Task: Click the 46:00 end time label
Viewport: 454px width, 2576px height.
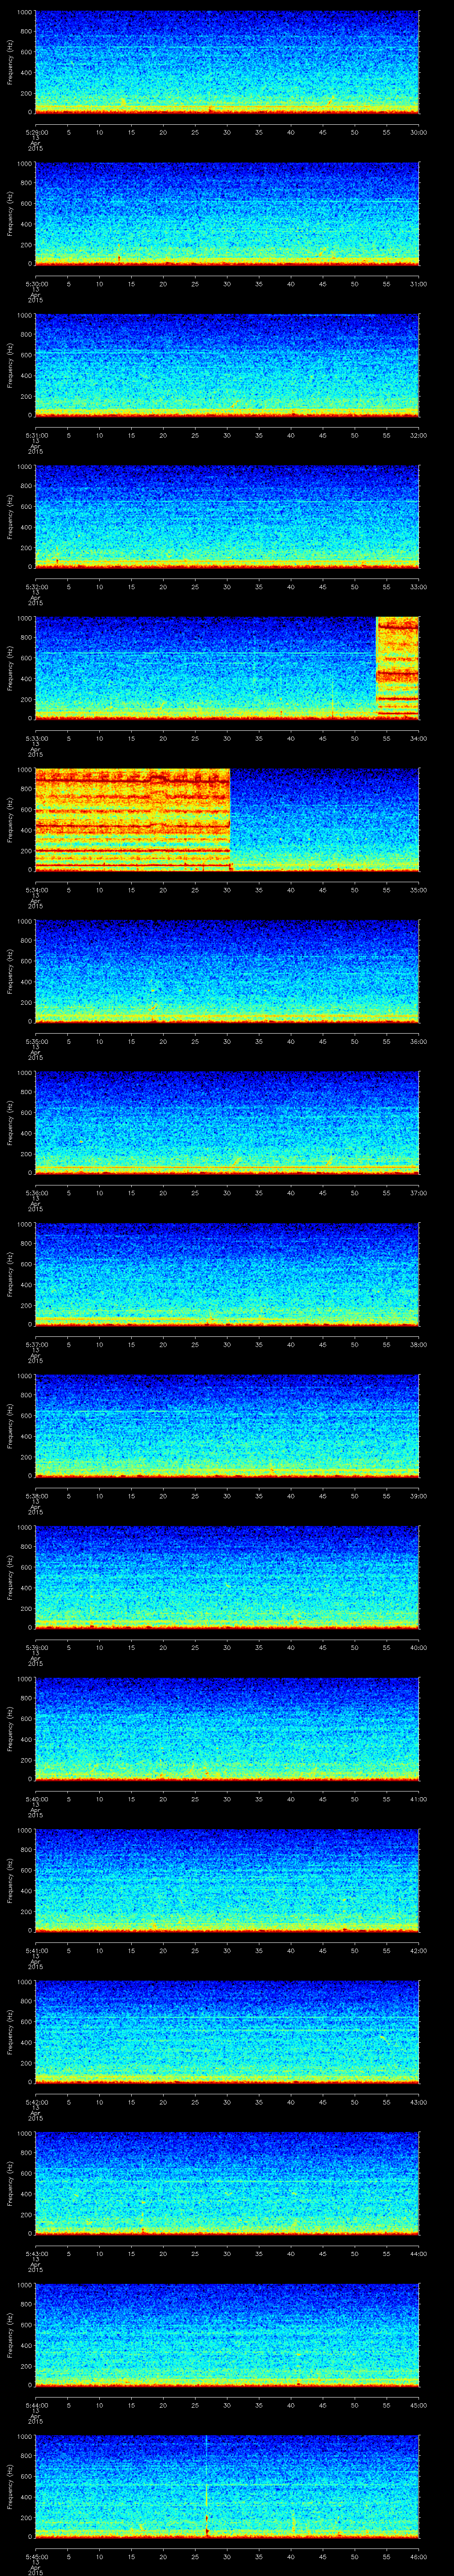Action: (x=419, y=2556)
